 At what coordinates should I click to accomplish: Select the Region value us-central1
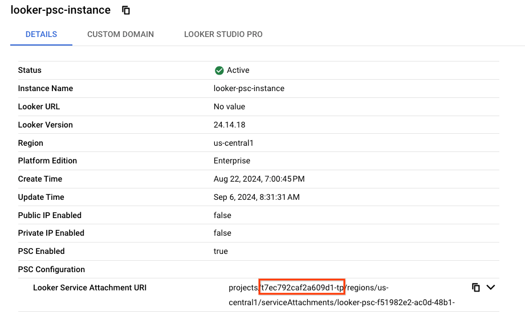(x=233, y=143)
